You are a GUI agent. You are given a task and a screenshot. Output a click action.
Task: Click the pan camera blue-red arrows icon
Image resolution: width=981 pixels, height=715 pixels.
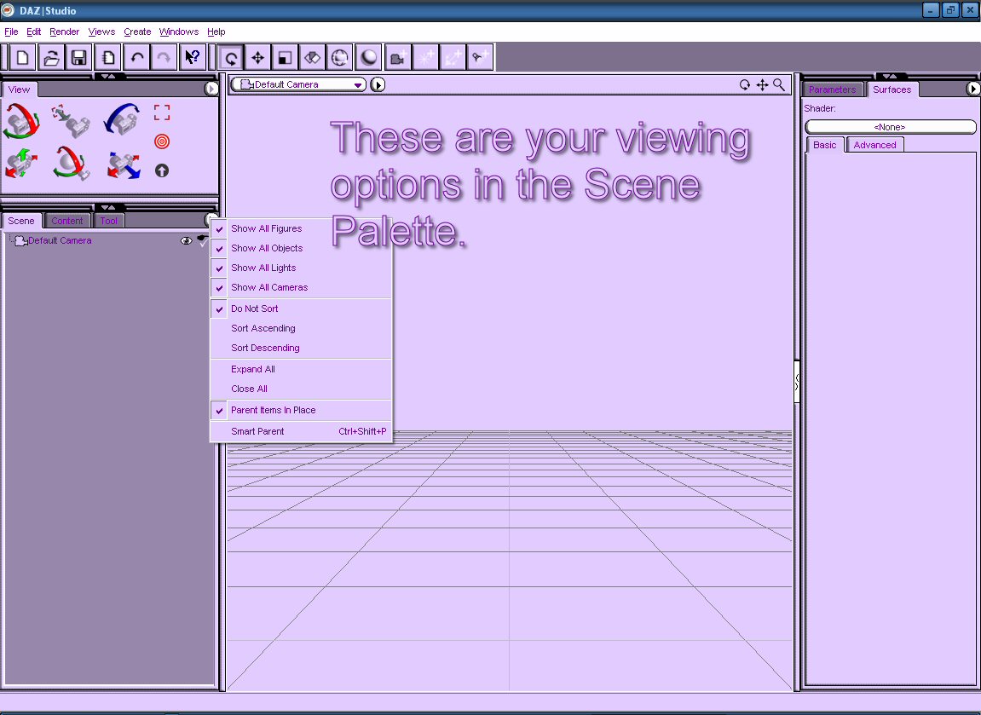click(124, 166)
